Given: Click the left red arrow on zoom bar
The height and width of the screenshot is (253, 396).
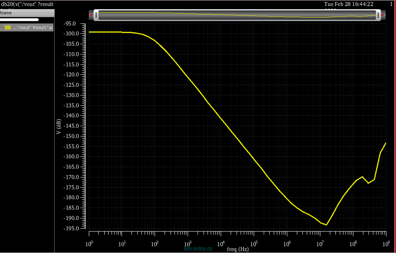Looking at the screenshot, I should pos(91,15).
